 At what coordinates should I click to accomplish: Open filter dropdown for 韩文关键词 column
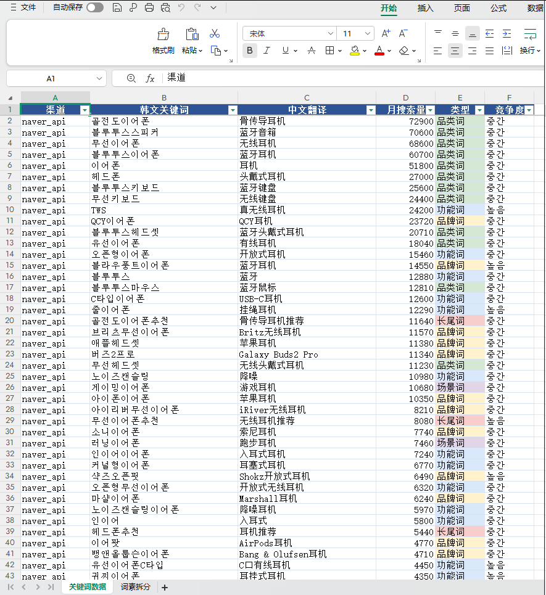pos(233,110)
